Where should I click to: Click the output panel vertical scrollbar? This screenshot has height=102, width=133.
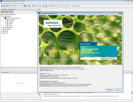tap(132, 86)
